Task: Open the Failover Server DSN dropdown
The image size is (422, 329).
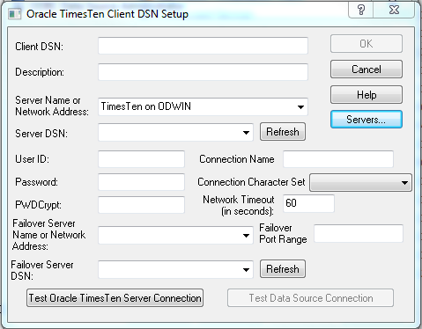Action: (x=246, y=269)
